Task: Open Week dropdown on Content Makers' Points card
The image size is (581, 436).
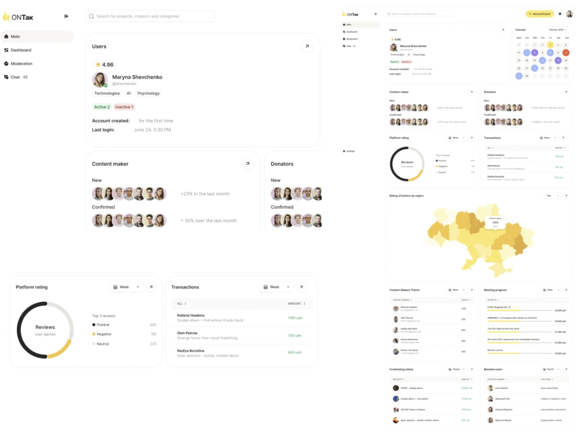Action: click(457, 290)
